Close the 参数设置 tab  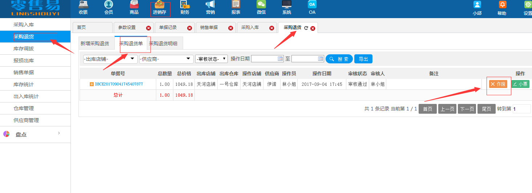tap(149, 28)
